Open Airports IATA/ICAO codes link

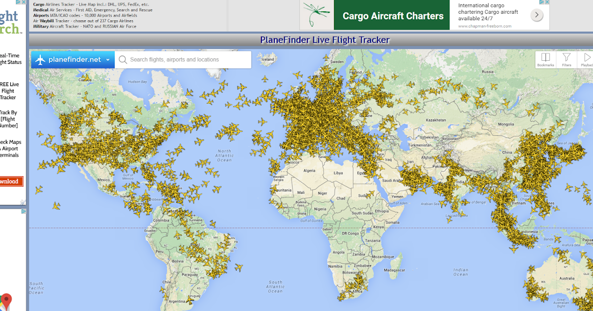click(x=85, y=15)
